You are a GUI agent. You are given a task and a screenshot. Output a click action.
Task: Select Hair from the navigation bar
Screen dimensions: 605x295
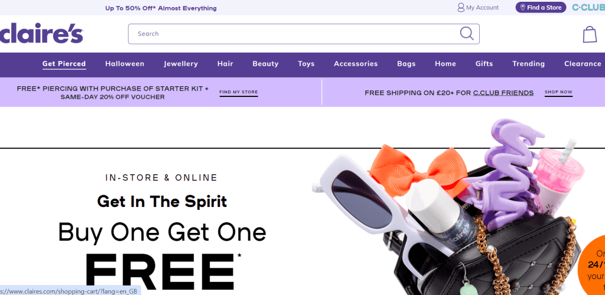[x=225, y=64]
